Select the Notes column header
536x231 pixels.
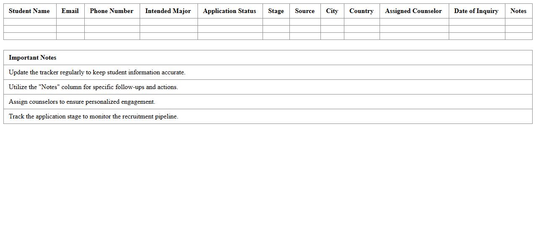click(519, 11)
